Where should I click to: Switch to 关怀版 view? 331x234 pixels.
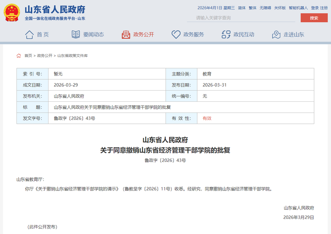(280, 8)
